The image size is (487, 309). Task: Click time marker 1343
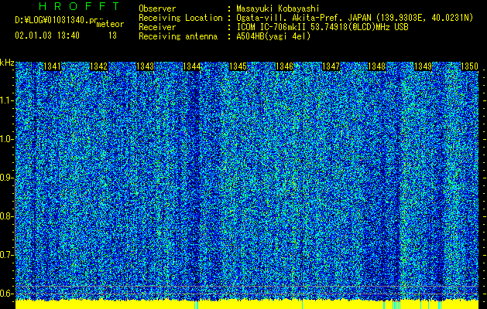point(145,66)
